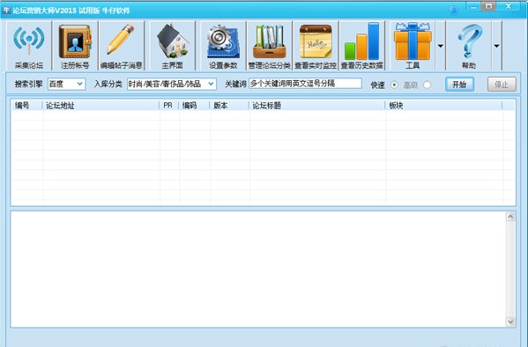Expand the arrow next to 帮助

tap(496, 46)
